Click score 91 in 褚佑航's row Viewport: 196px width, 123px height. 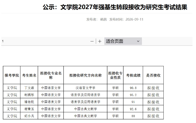[x=133, y=102]
